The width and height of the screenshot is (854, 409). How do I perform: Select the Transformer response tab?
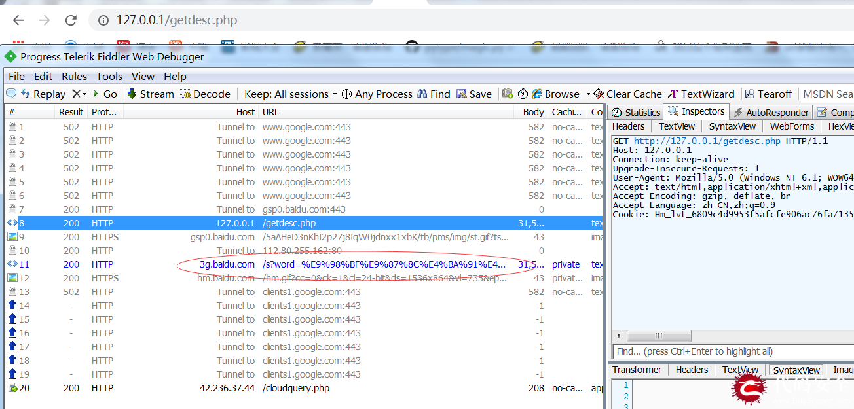click(x=637, y=370)
